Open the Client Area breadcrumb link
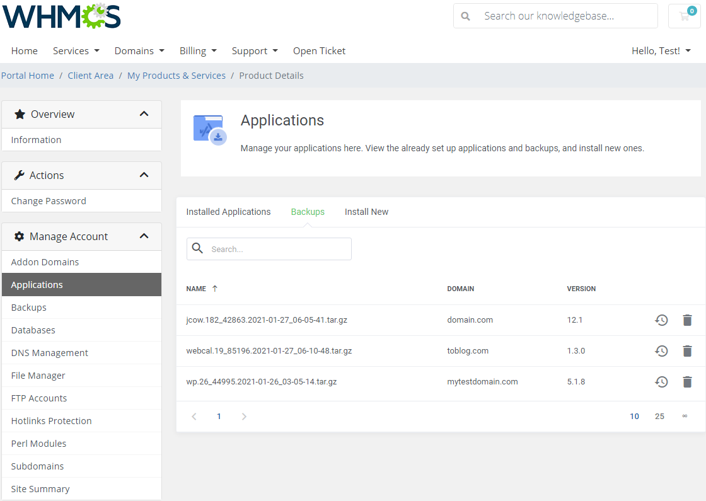706x501 pixels. tap(91, 76)
